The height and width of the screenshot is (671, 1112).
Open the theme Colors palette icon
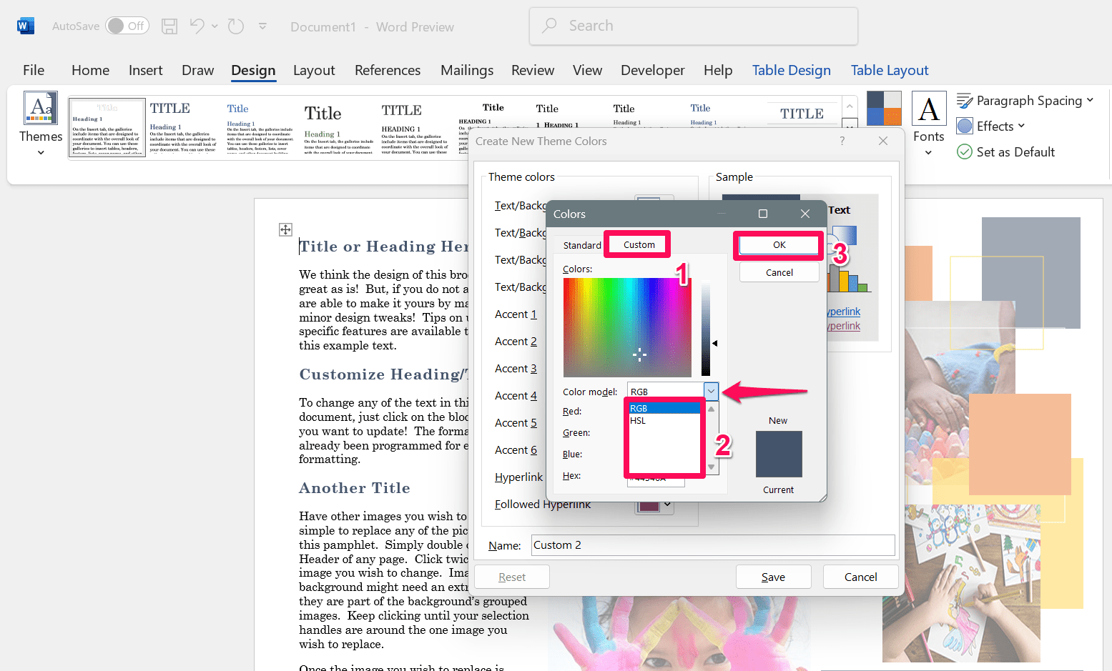click(884, 109)
